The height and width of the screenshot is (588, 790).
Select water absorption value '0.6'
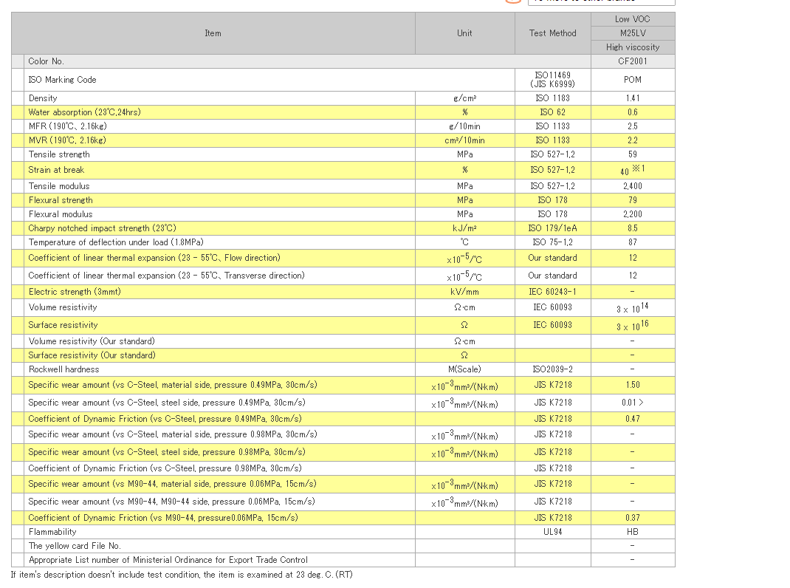pos(633,112)
